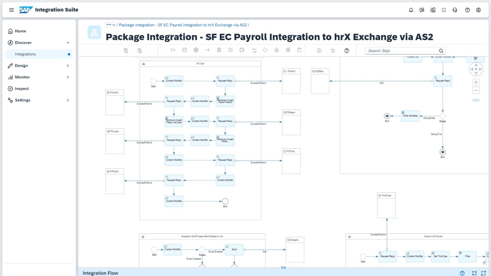Viewport: 491px width, 276px height.
Task: Expand the Monitor navigation item
Action: click(68, 77)
